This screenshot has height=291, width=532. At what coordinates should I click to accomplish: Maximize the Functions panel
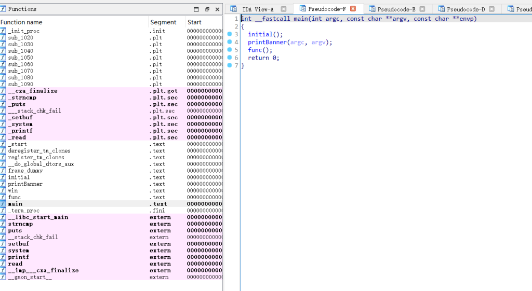[x=196, y=9]
